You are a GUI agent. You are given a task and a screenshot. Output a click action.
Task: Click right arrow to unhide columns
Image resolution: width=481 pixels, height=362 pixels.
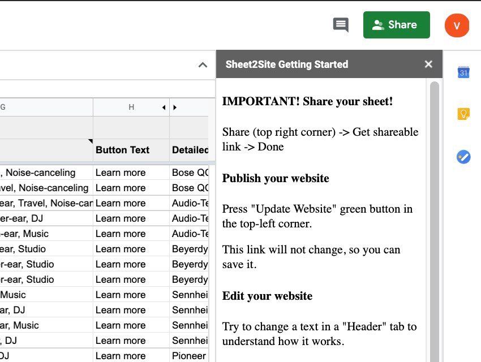click(x=175, y=107)
